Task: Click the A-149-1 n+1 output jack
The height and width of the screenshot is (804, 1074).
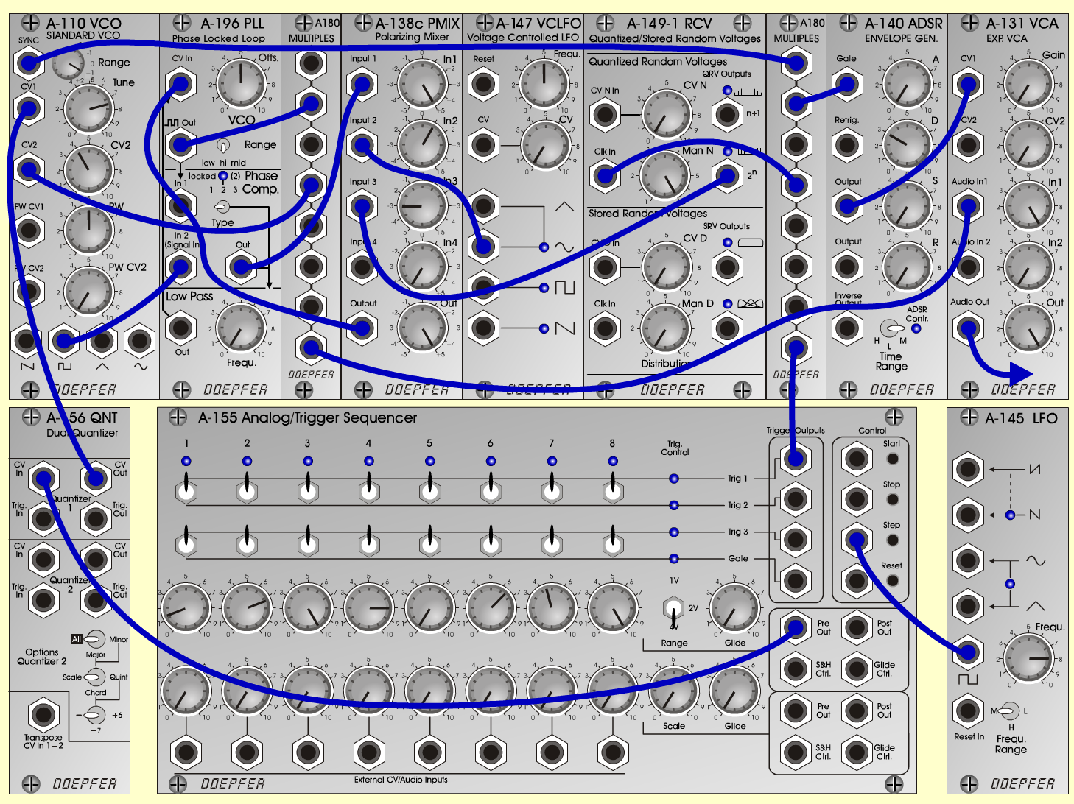Action: click(727, 114)
